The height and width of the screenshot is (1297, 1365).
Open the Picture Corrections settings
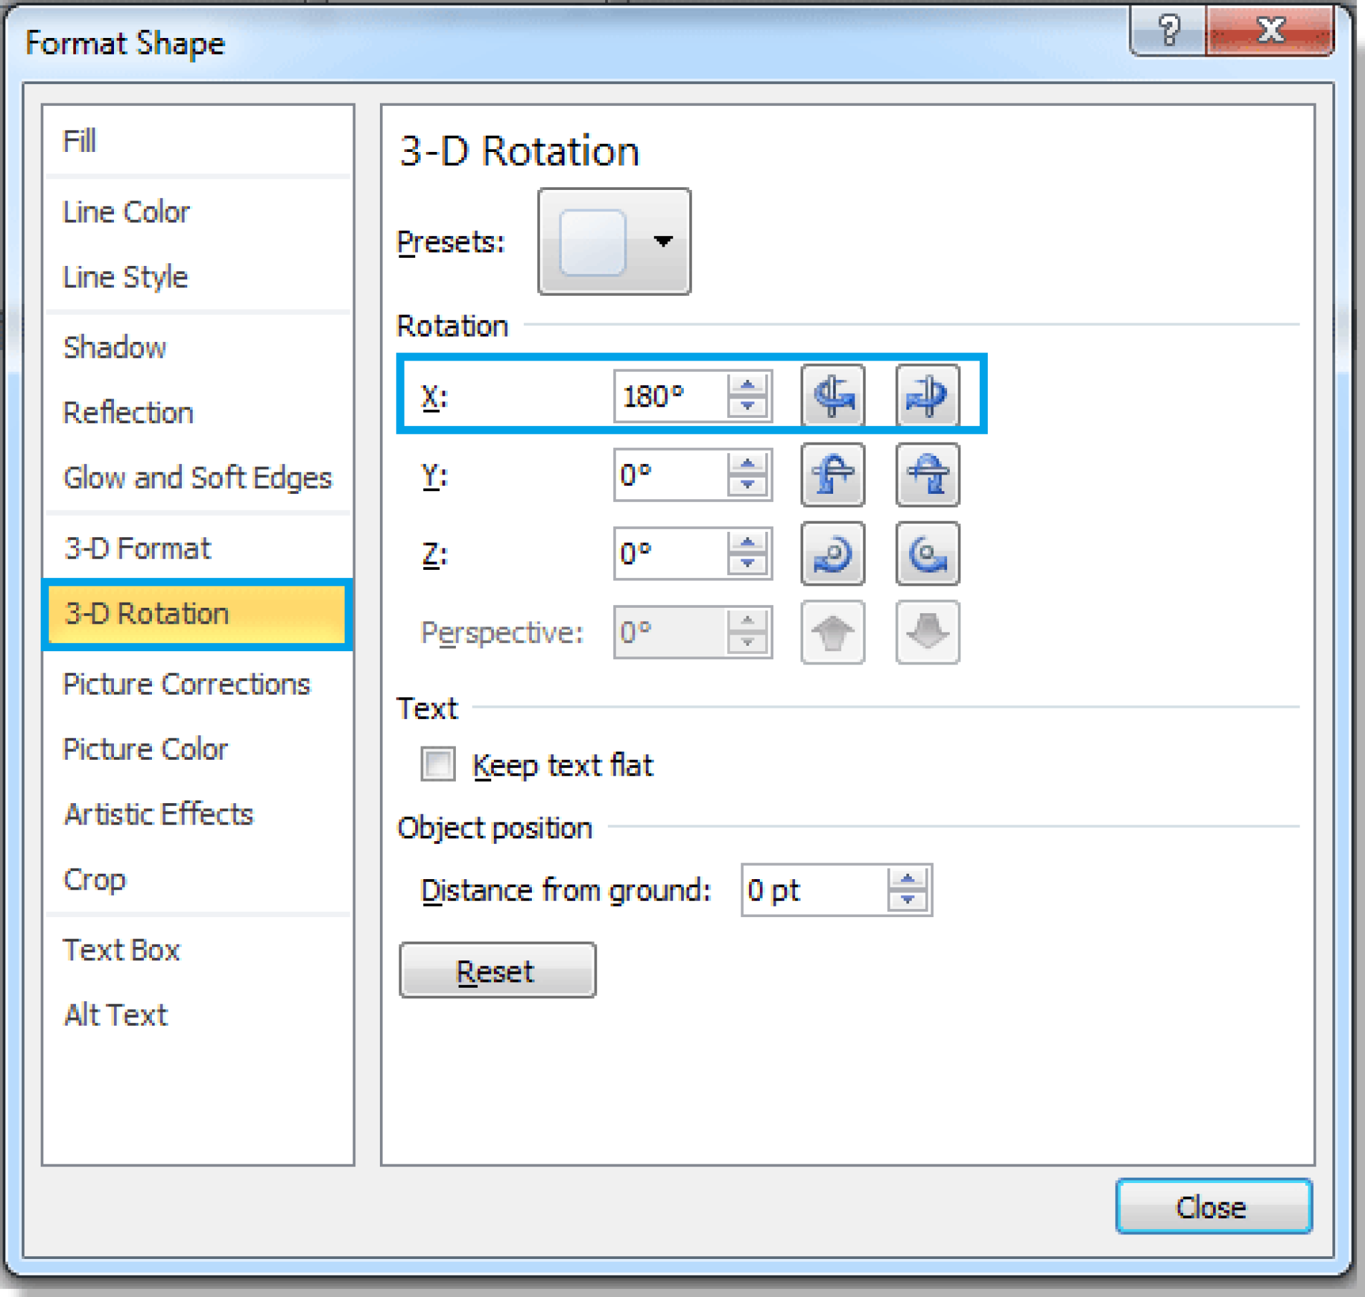coord(185,683)
